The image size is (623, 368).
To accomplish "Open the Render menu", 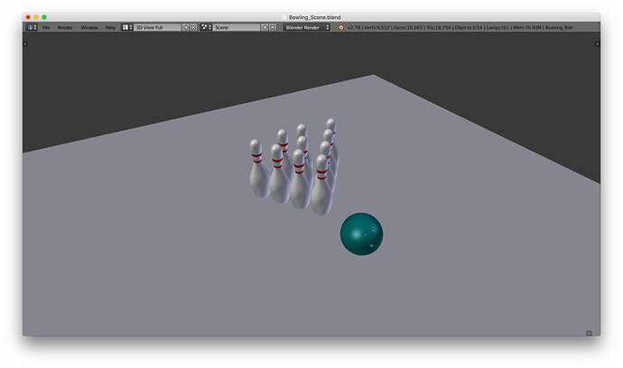I will point(65,27).
